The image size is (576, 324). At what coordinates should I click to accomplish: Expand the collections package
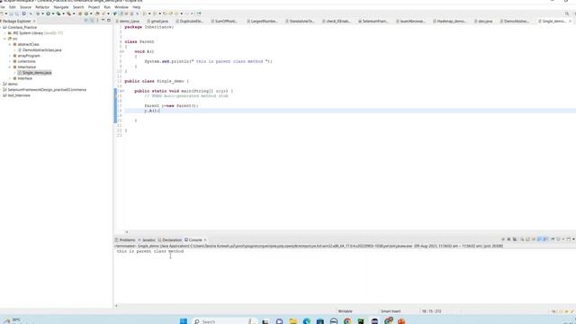tap(10, 61)
